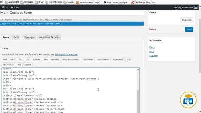
Task: Open the Support link
Action: (x=154, y=56)
